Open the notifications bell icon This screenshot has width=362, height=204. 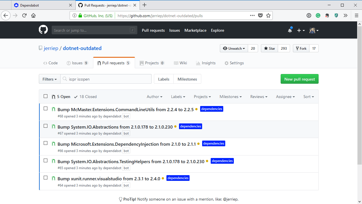pyautogui.click(x=290, y=30)
